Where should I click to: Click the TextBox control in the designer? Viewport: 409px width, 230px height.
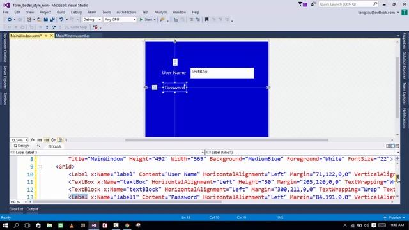tap(222, 73)
